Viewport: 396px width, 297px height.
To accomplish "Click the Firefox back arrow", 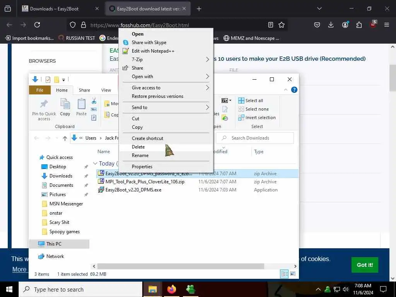I will [9, 25].
